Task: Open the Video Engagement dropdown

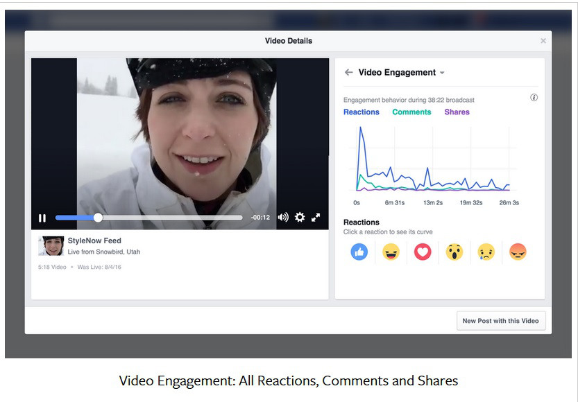Action: point(442,73)
